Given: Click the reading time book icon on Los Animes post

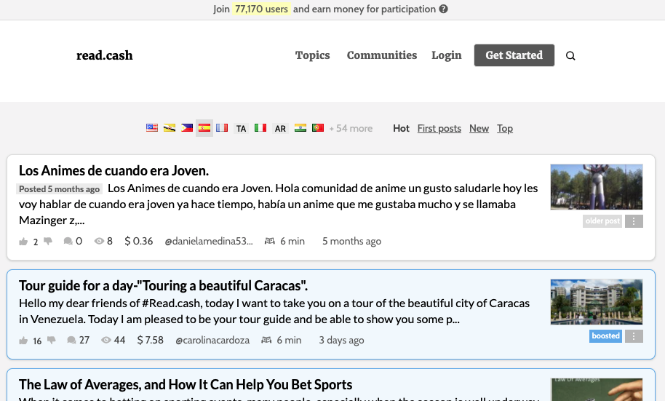Looking at the screenshot, I should (270, 241).
